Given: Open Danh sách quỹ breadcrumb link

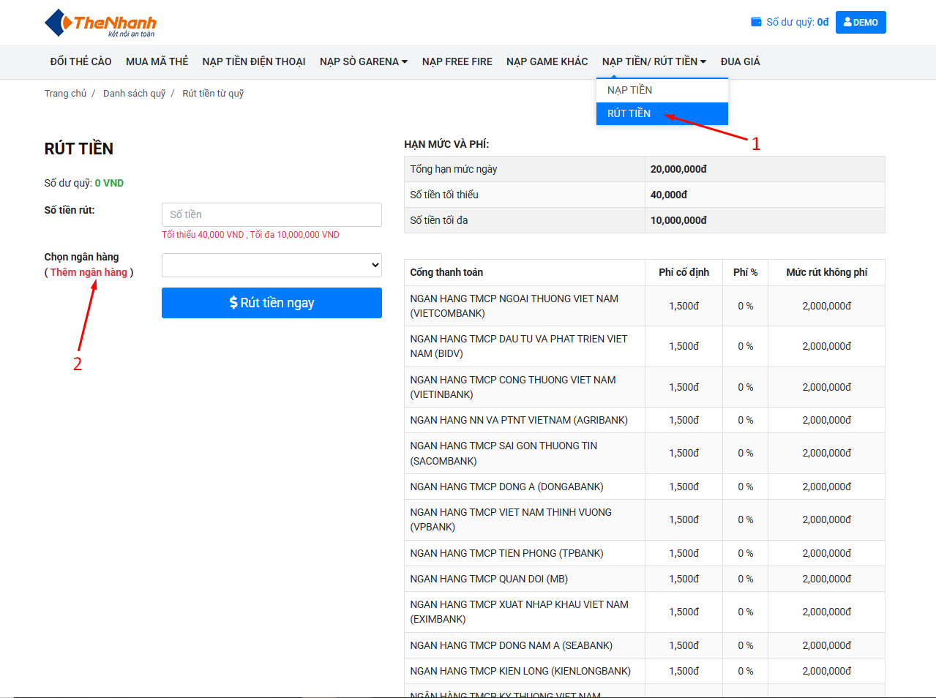Looking at the screenshot, I should (x=135, y=93).
